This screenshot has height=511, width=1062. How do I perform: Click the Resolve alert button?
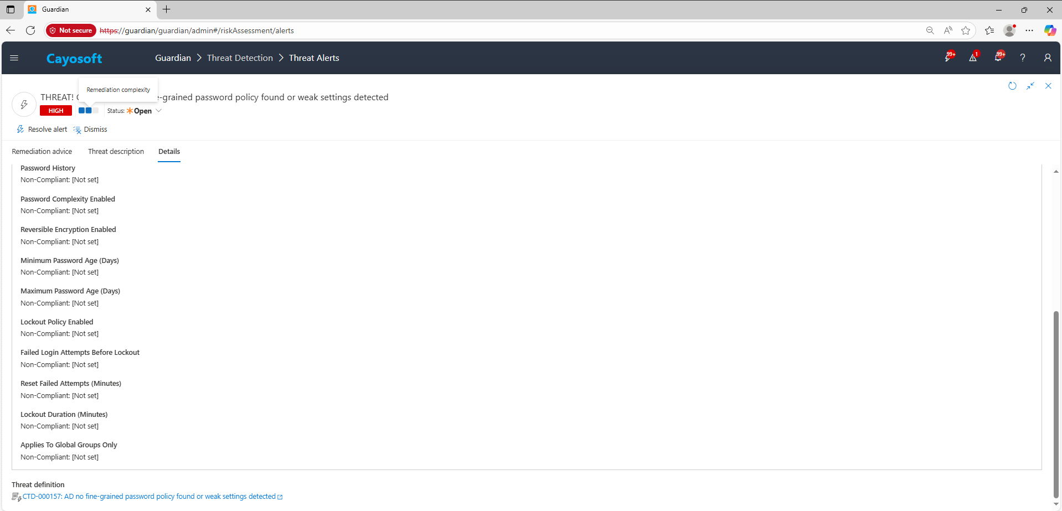pos(42,130)
